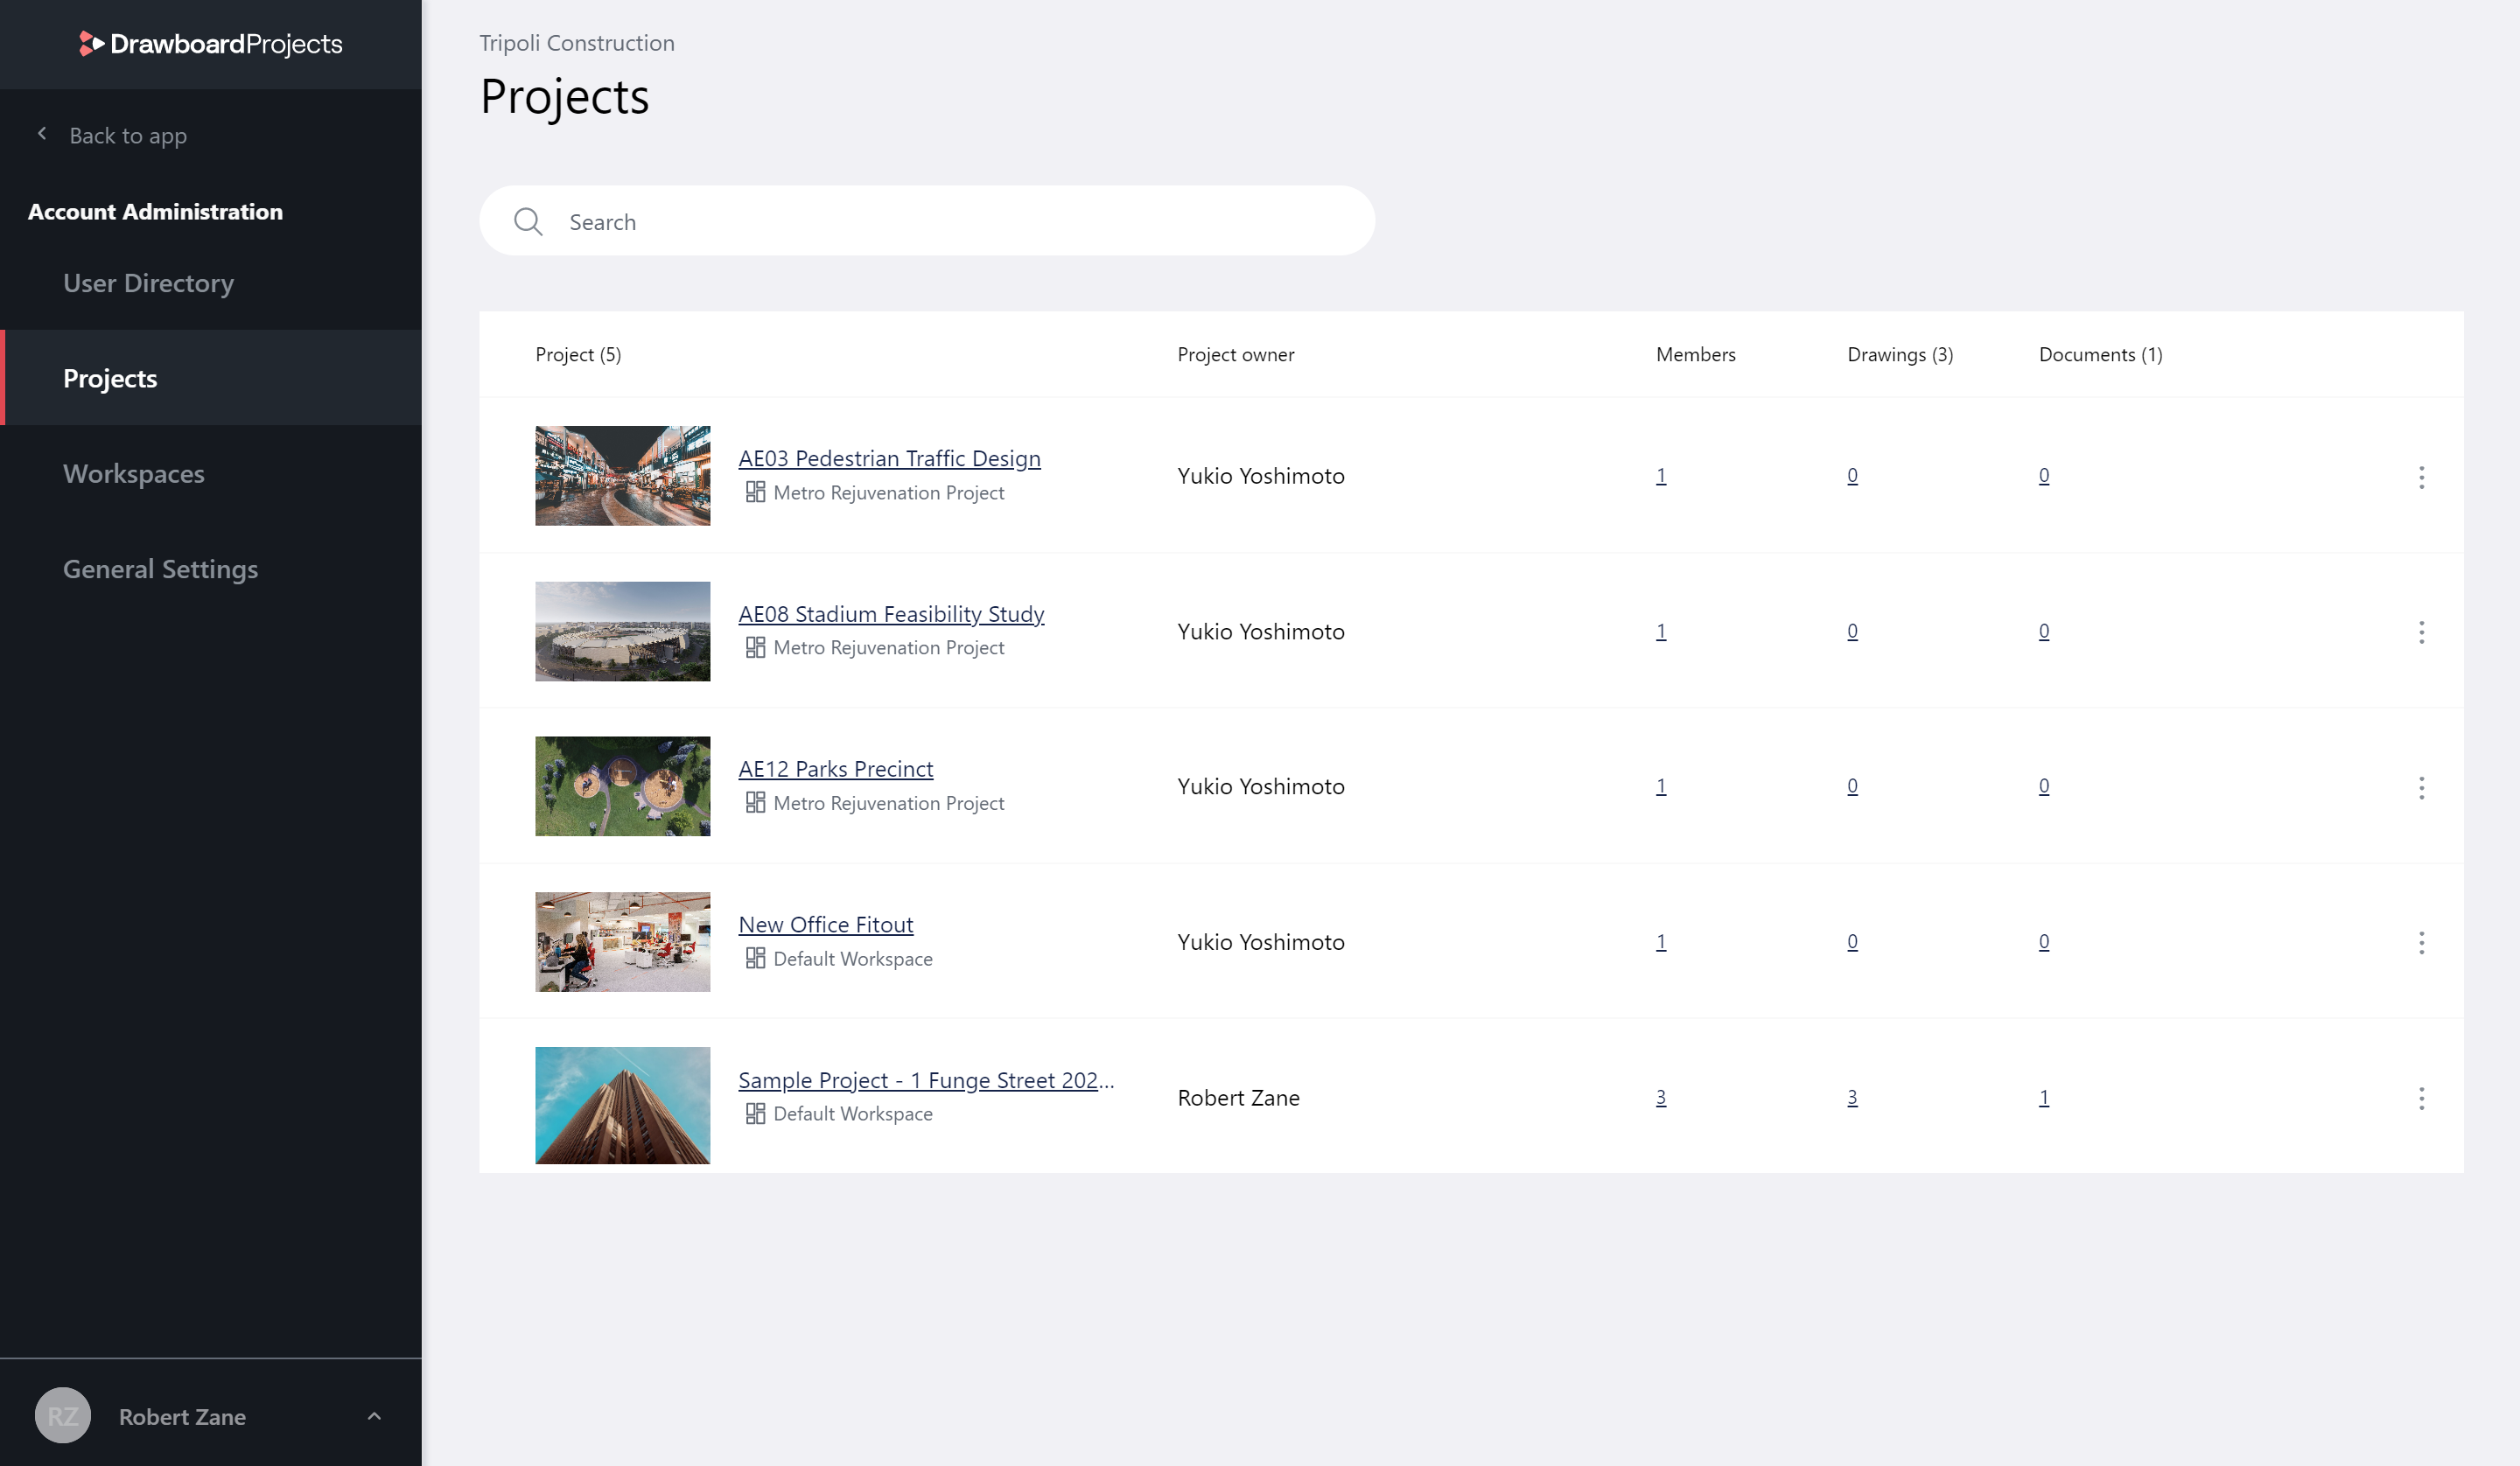Expand Documents column header sorter
The image size is (2520, 1466).
[x=2101, y=354]
